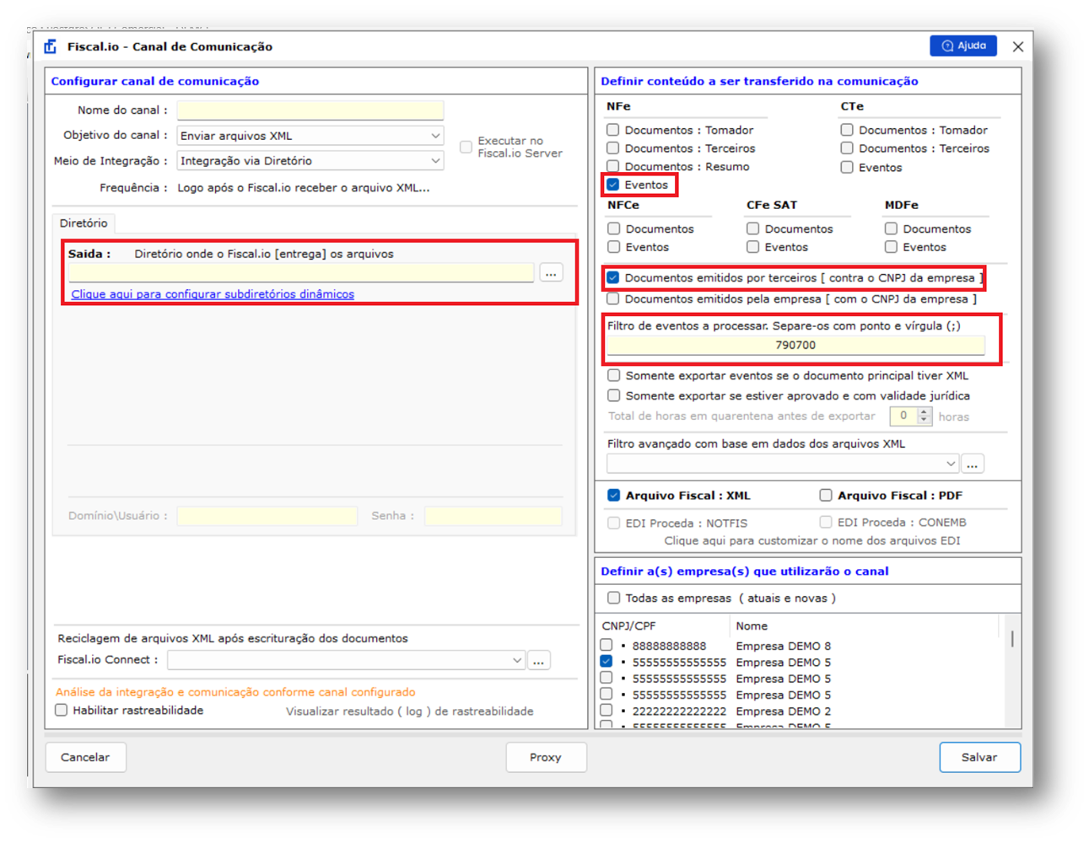Click the Saída directory path field
Image resolution: width=1089 pixels, height=843 pixels.
[x=301, y=273]
